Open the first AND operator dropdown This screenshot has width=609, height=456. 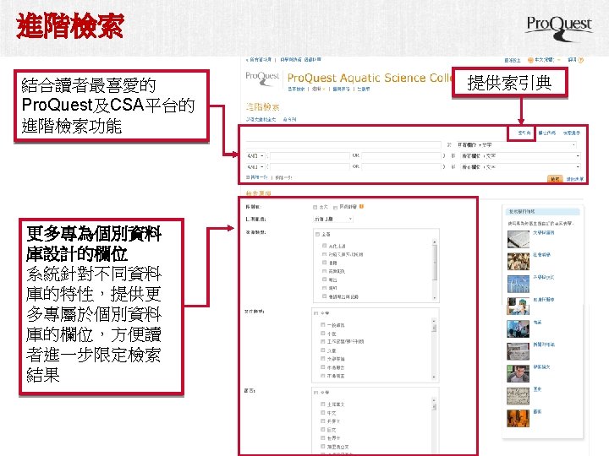click(x=255, y=156)
